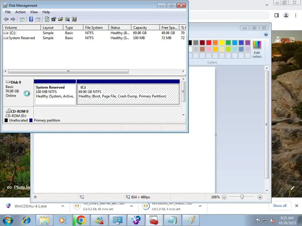The image size is (302, 226).
Task: Click the Chrome Labs flask icon
Action: pyautogui.click(x=278, y=40)
